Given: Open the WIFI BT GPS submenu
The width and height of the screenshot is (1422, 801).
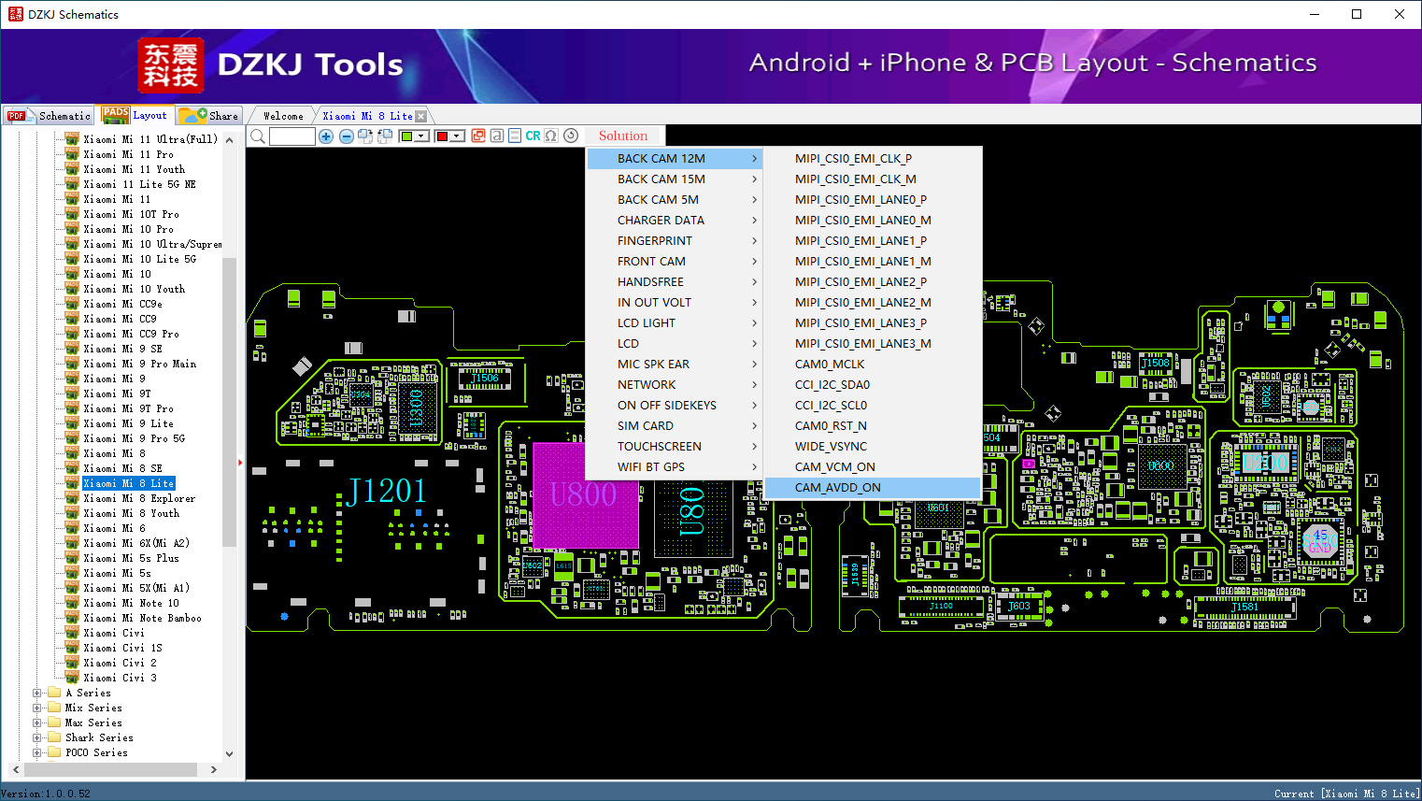Looking at the screenshot, I should (675, 467).
